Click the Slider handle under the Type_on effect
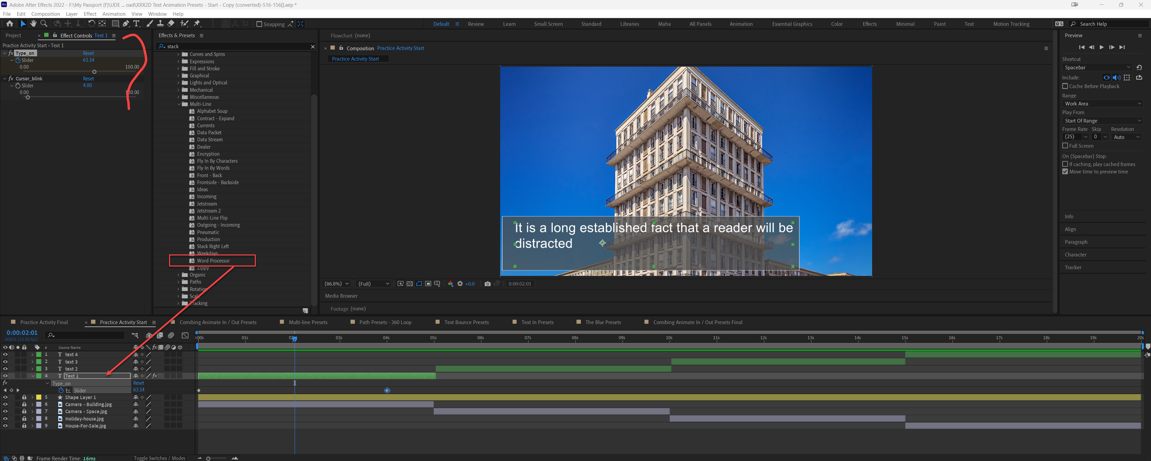This screenshot has width=1151, height=461. point(94,71)
